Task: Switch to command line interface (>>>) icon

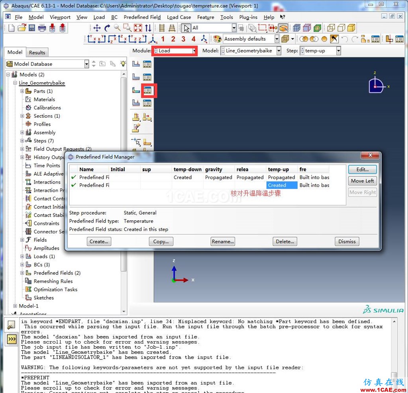Action: coord(12,339)
